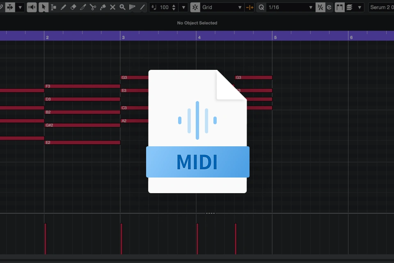Viewport: 394px width, 263px height.
Task: Click the velocity bar at bar 4
Action: pos(197,239)
